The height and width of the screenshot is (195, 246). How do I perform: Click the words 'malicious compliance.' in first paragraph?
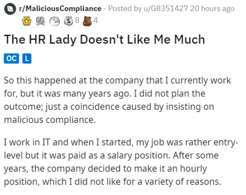click(x=50, y=120)
